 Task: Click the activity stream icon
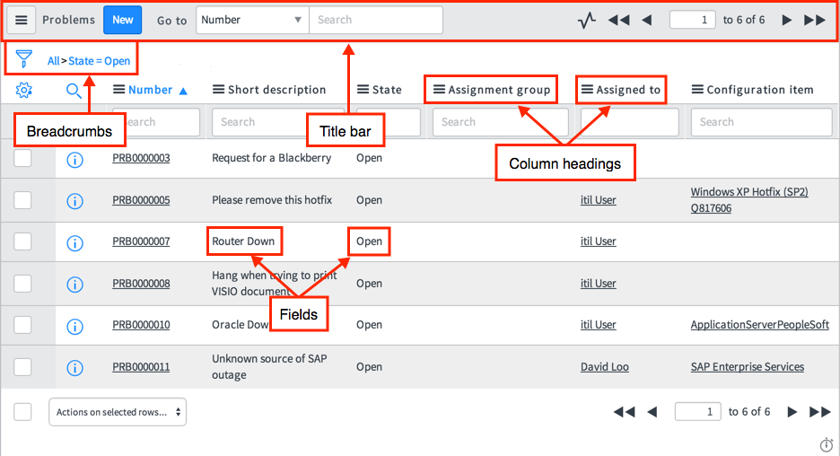click(587, 20)
